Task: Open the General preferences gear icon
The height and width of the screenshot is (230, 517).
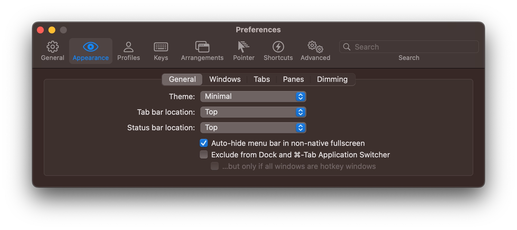Action: coord(52,47)
